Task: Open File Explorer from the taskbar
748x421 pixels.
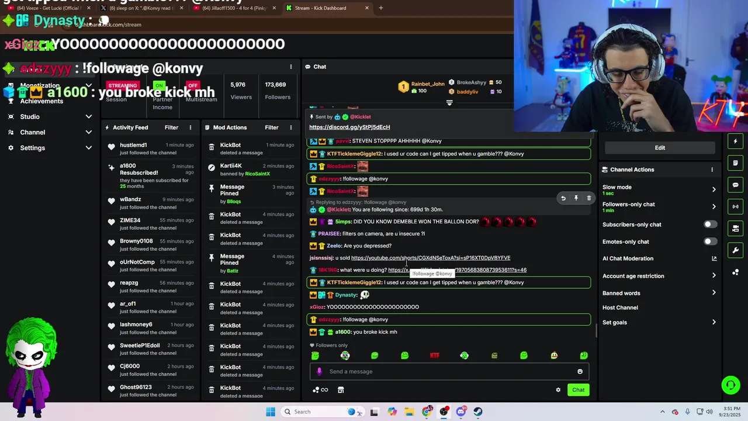Action: click(409, 412)
